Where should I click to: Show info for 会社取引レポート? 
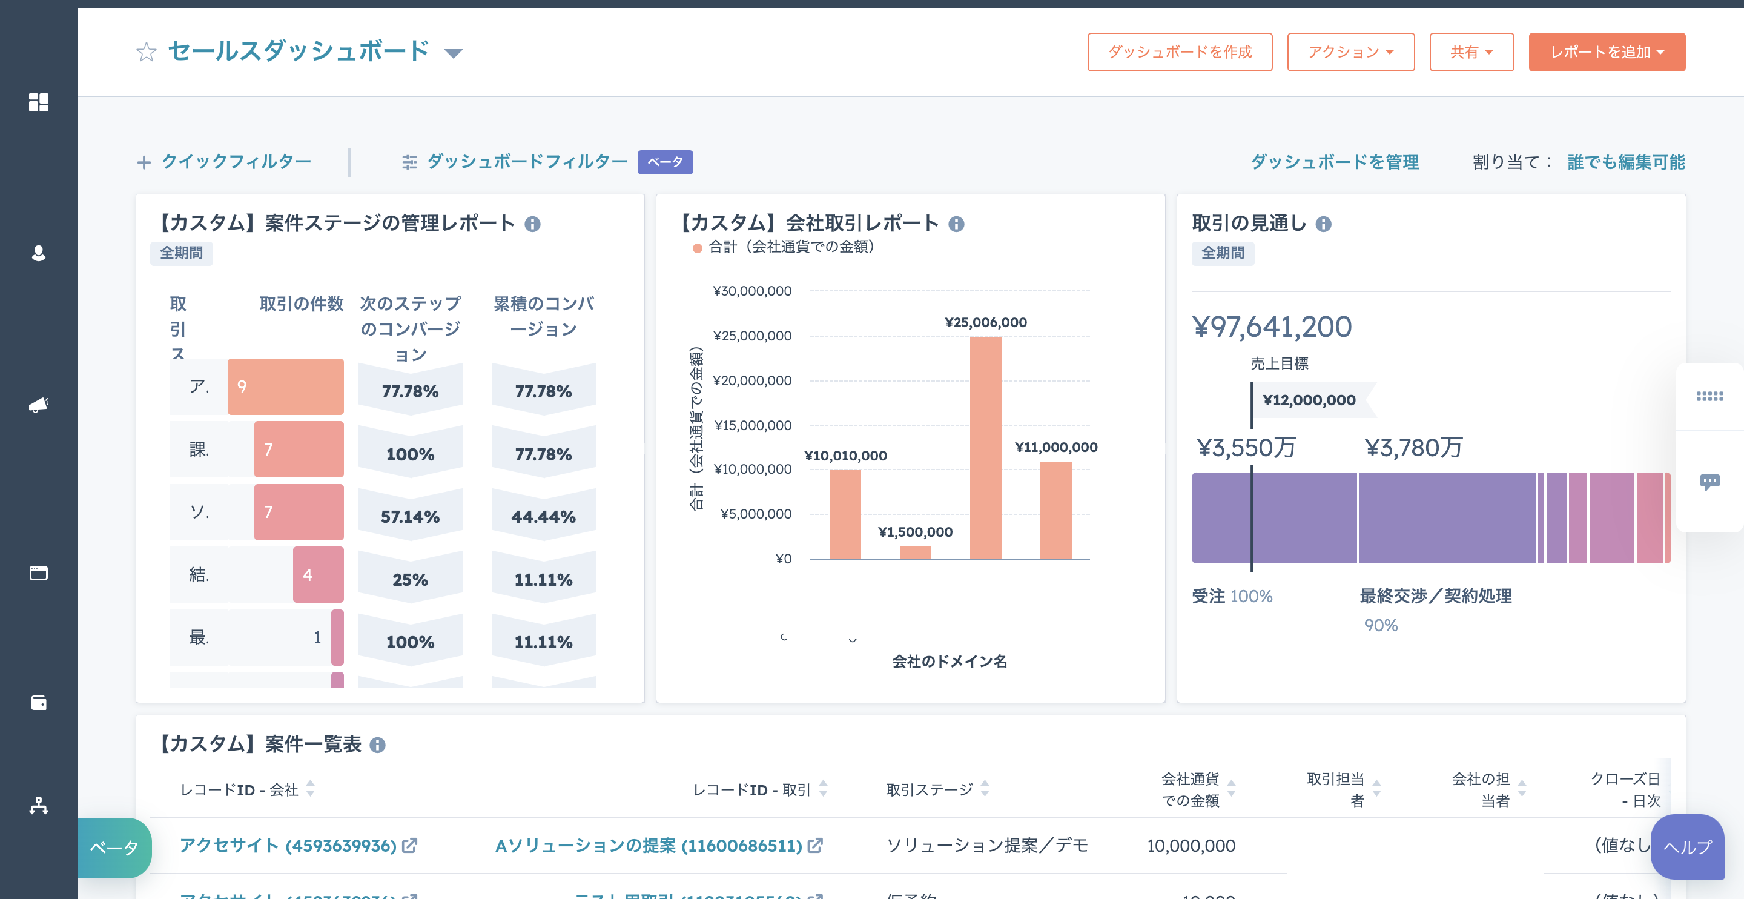(x=956, y=224)
